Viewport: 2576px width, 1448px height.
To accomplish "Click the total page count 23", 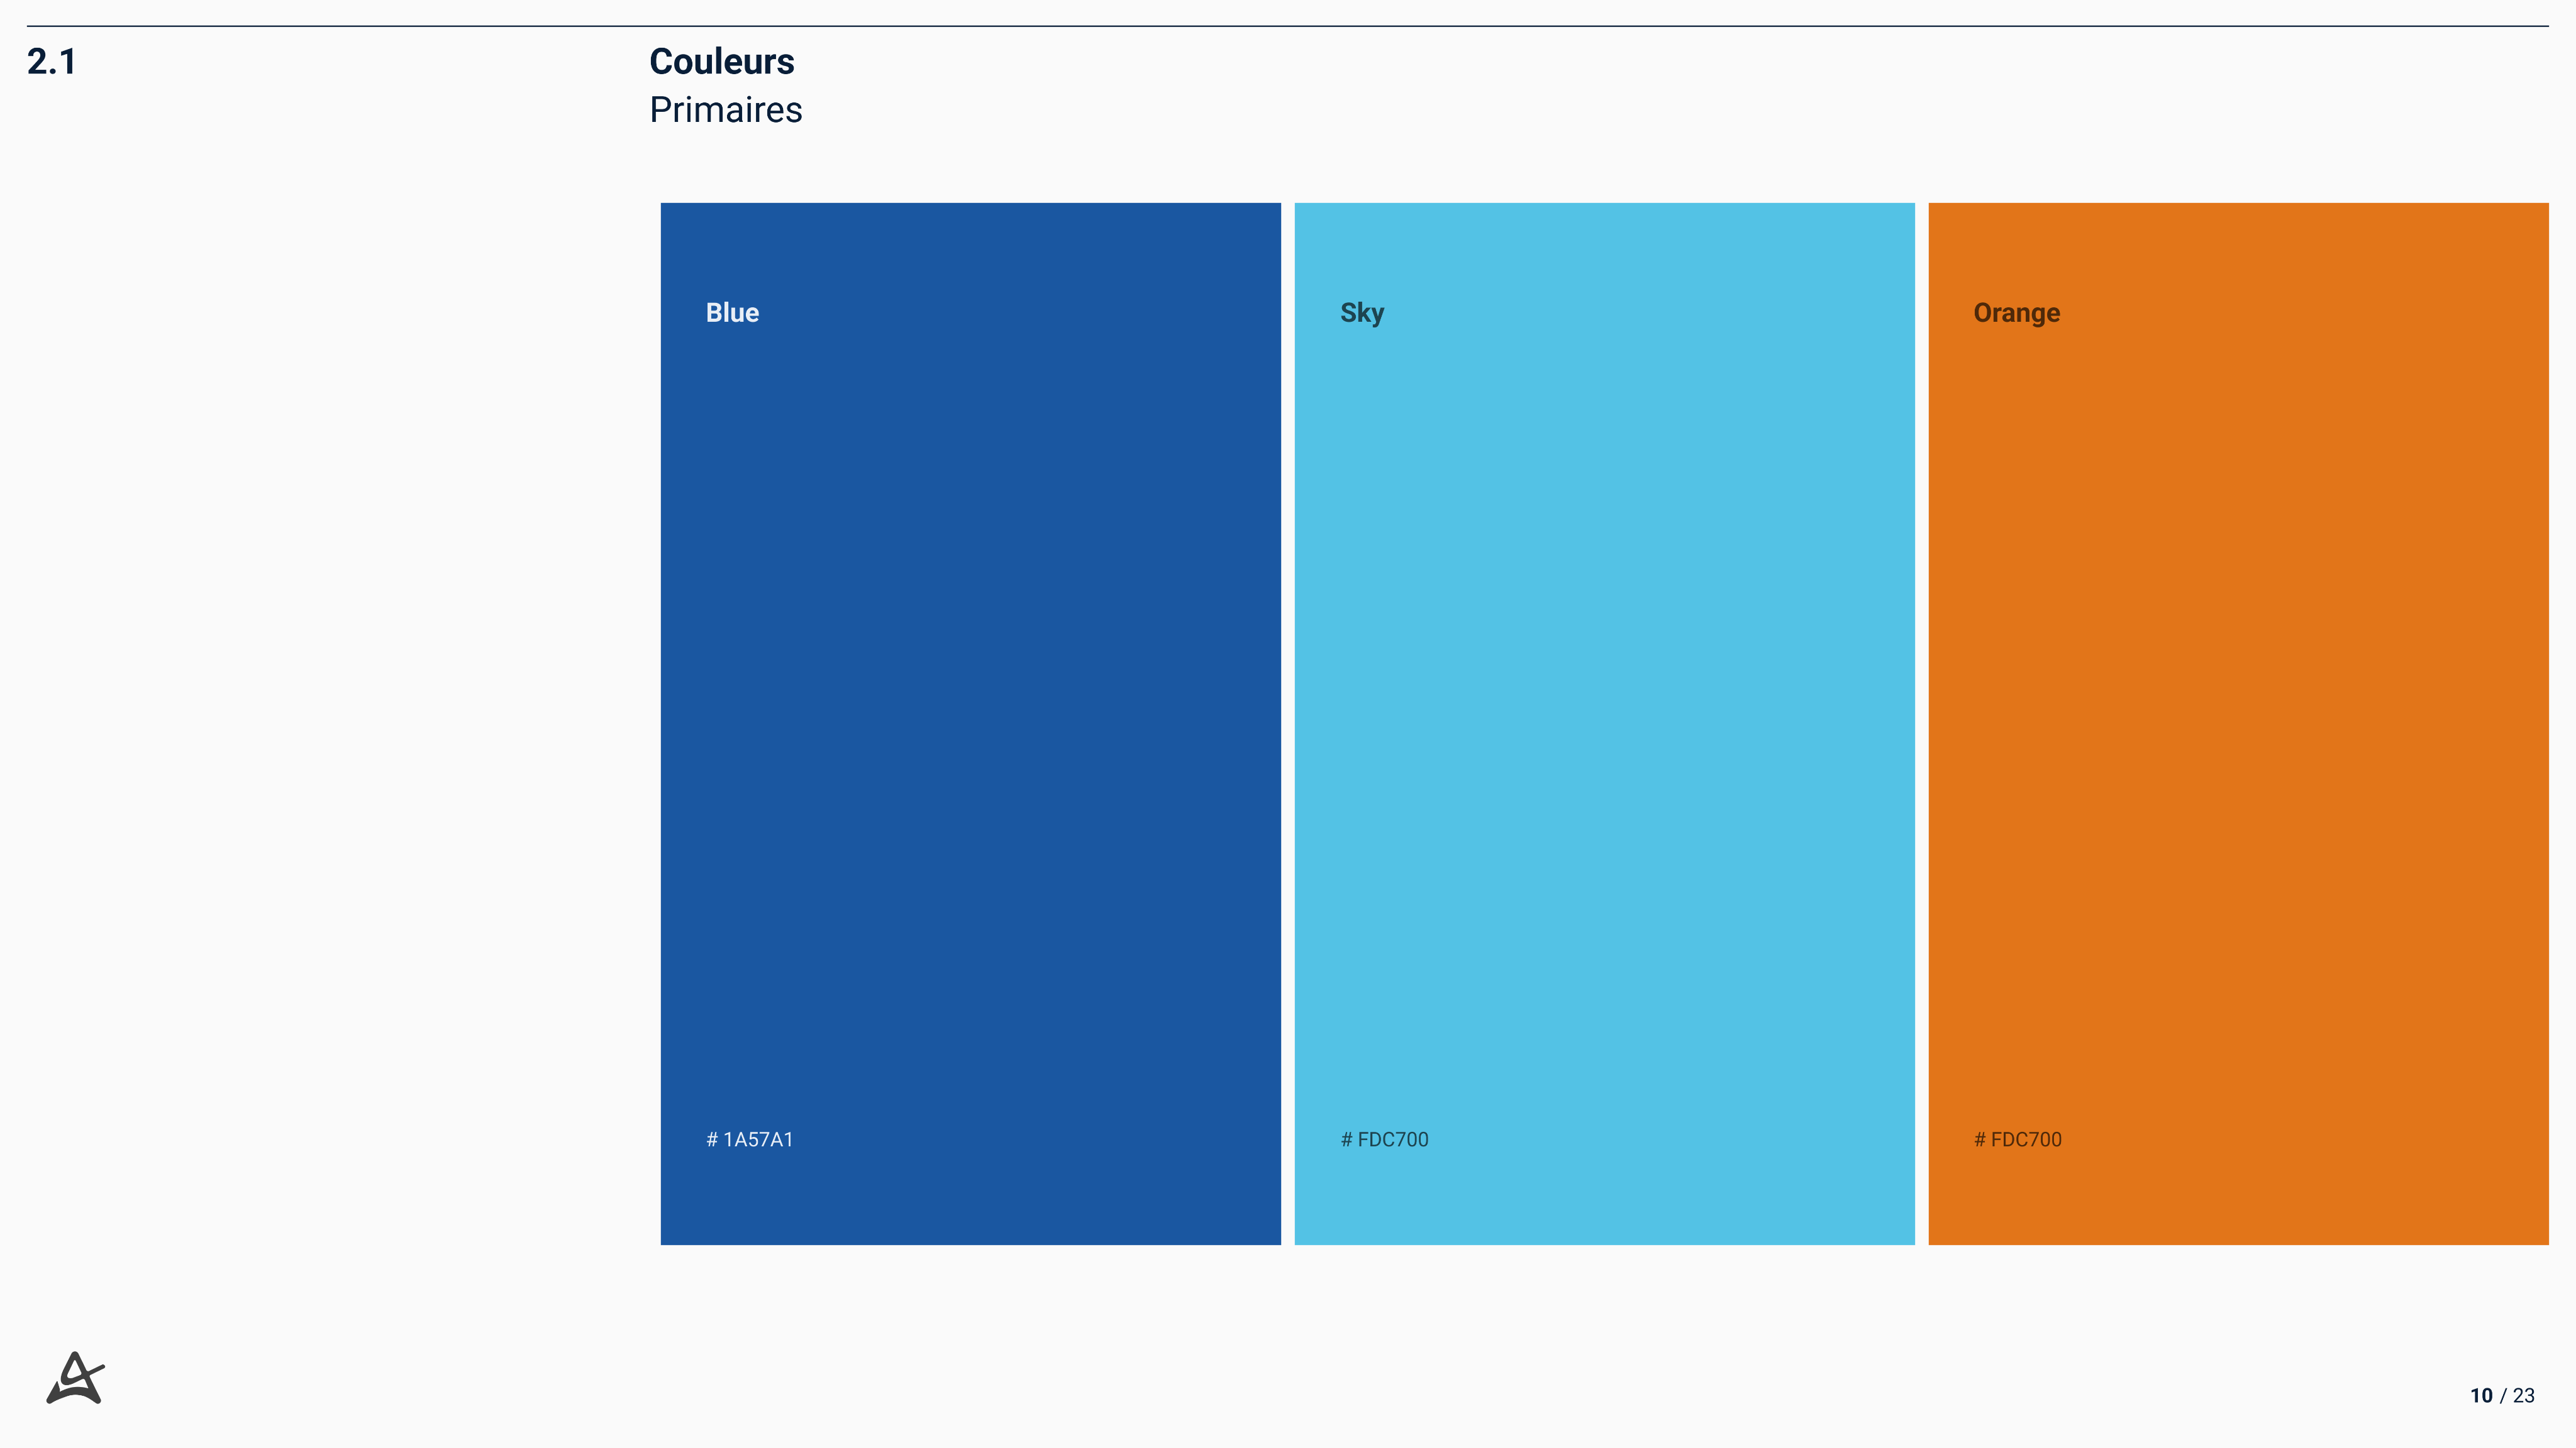I will 2524,1395.
